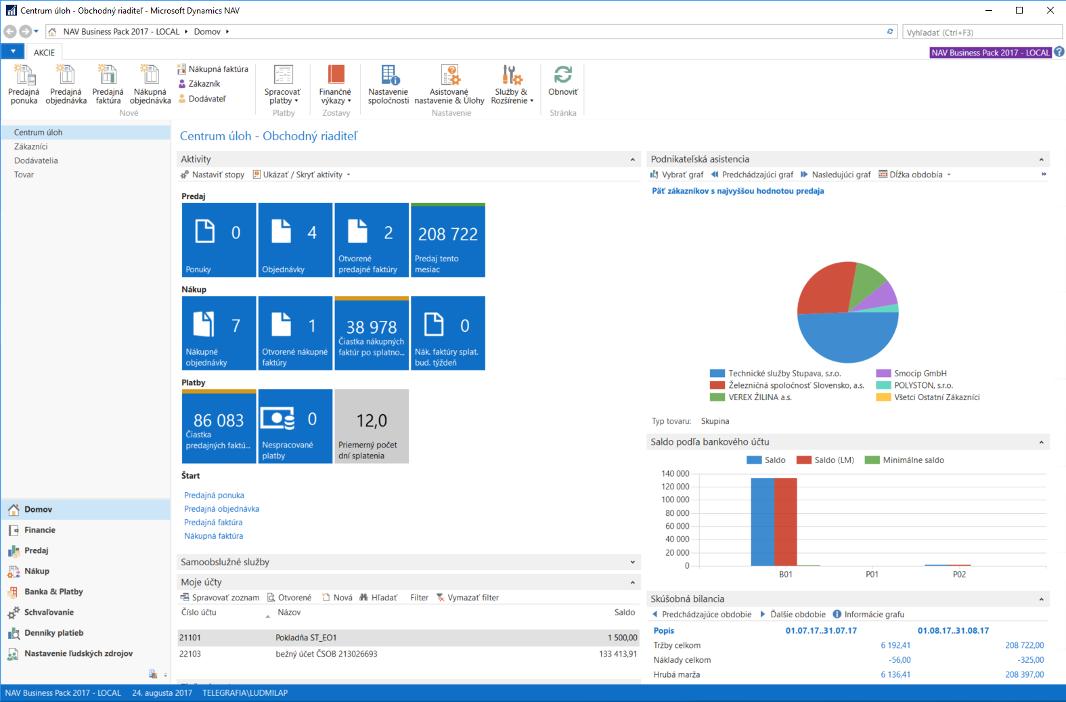Collapse Moje účty section
This screenshot has height=702, width=1066.
pyautogui.click(x=633, y=582)
